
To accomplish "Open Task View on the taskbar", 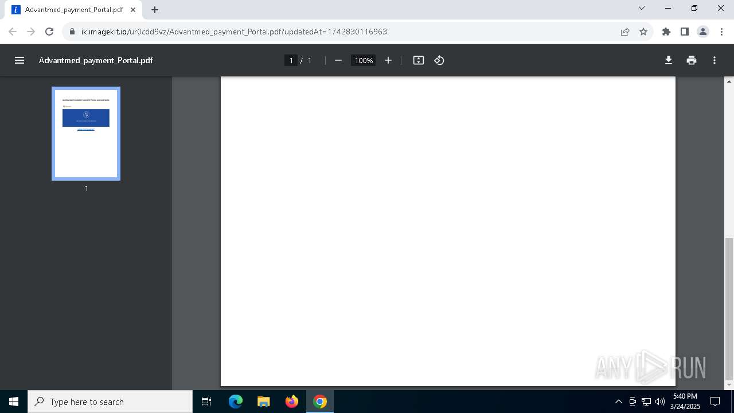I will pos(206,402).
